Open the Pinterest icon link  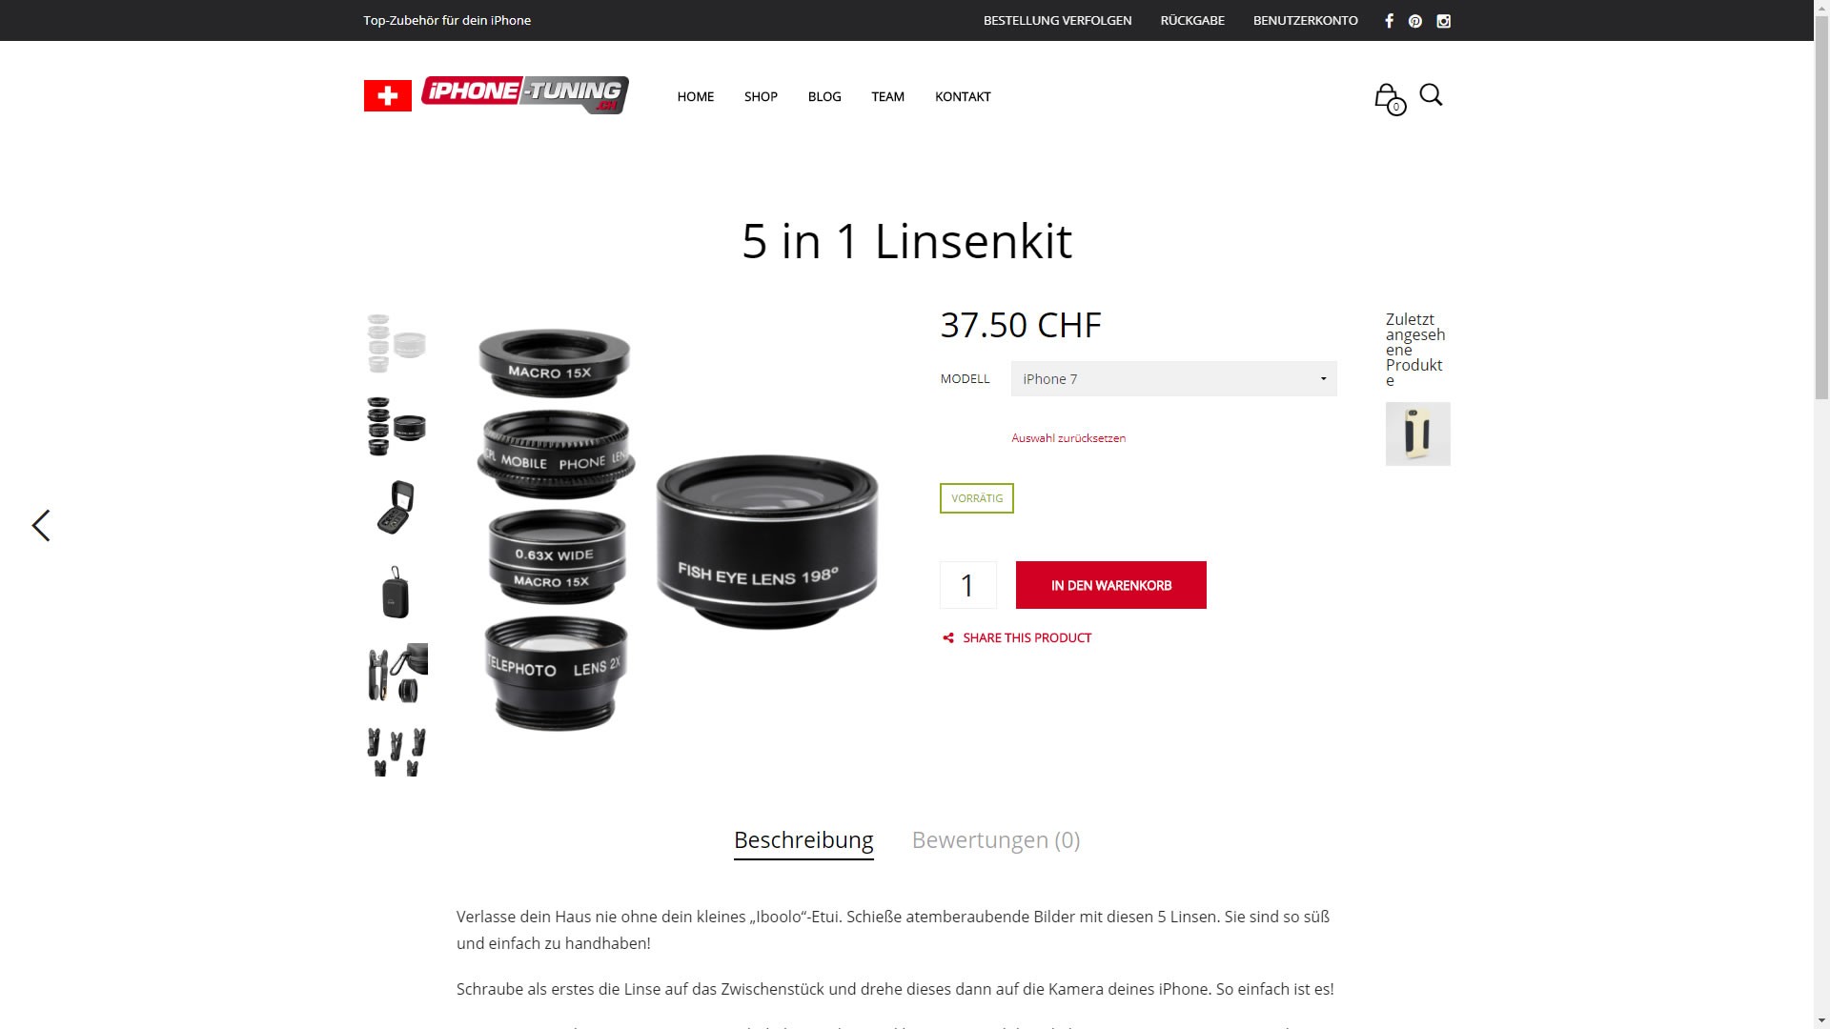1415,21
